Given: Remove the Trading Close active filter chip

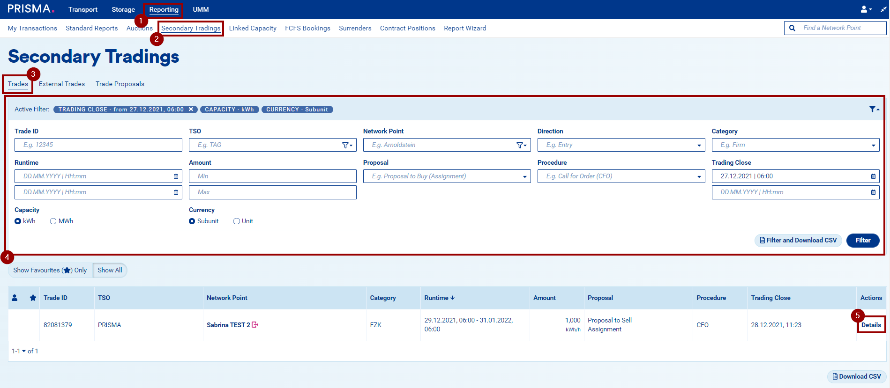Looking at the screenshot, I should (191, 110).
